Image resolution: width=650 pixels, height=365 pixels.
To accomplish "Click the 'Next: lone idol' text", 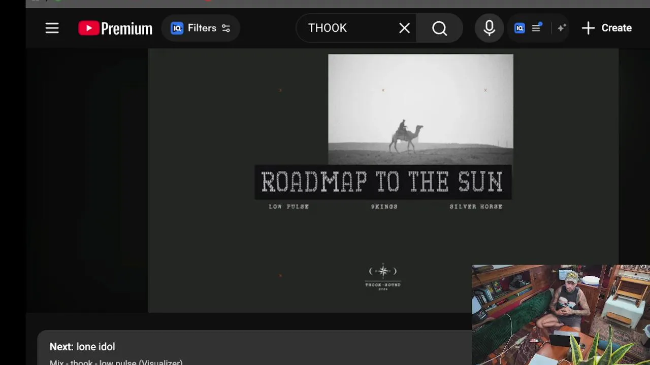I will [x=82, y=347].
